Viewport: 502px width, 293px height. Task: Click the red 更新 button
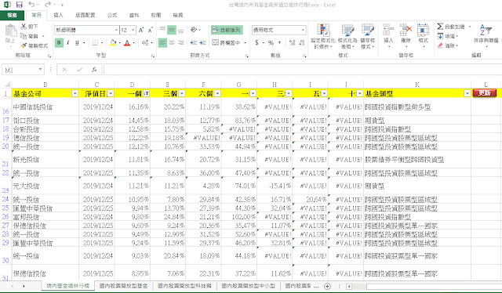click(485, 92)
